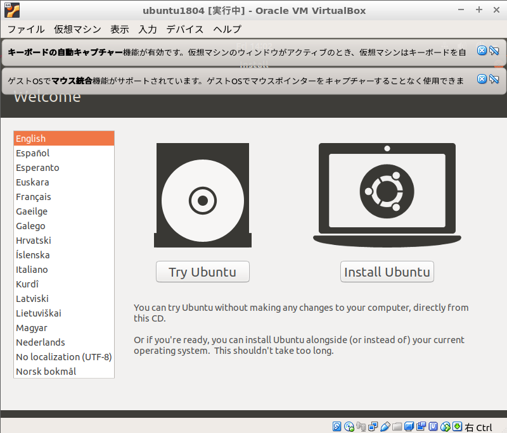
Task: Open the デバイス menu
Action: point(185,29)
